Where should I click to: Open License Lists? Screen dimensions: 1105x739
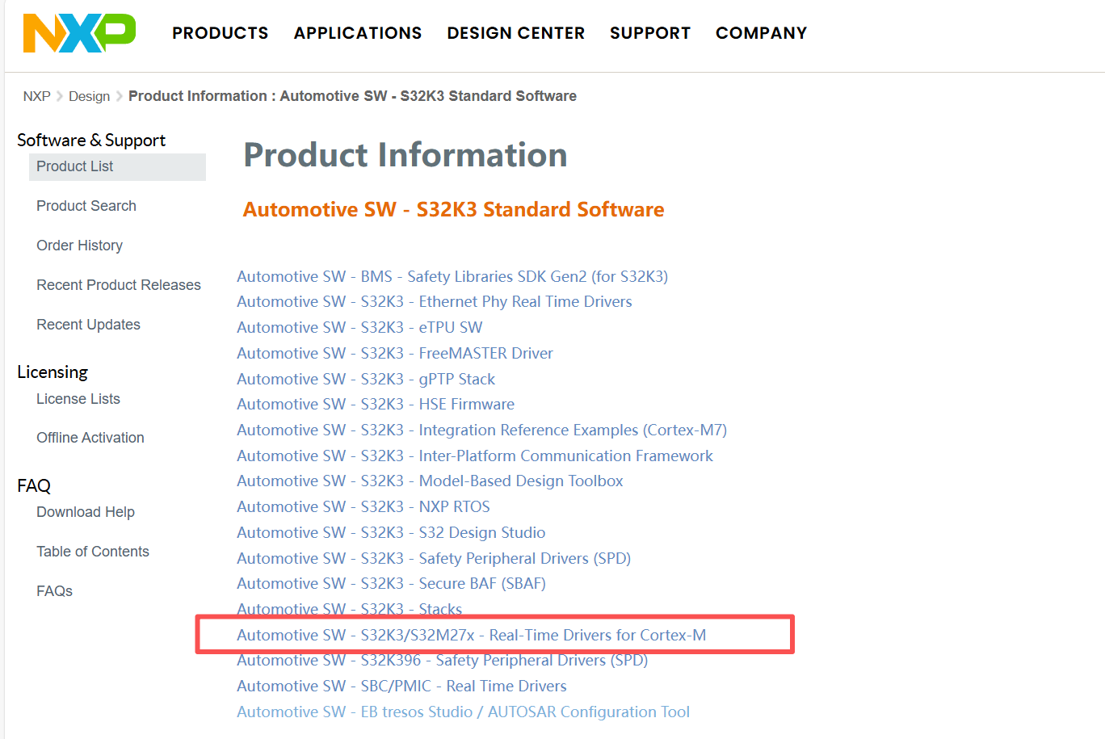pyautogui.click(x=78, y=399)
